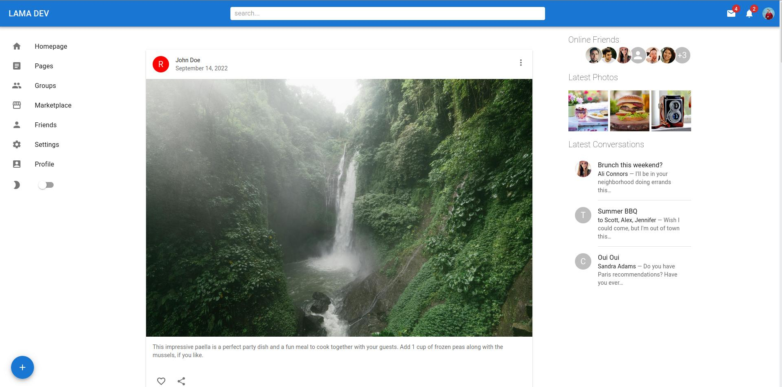Click the C avatar for Oui Oui
The image size is (782, 387).
tap(583, 261)
